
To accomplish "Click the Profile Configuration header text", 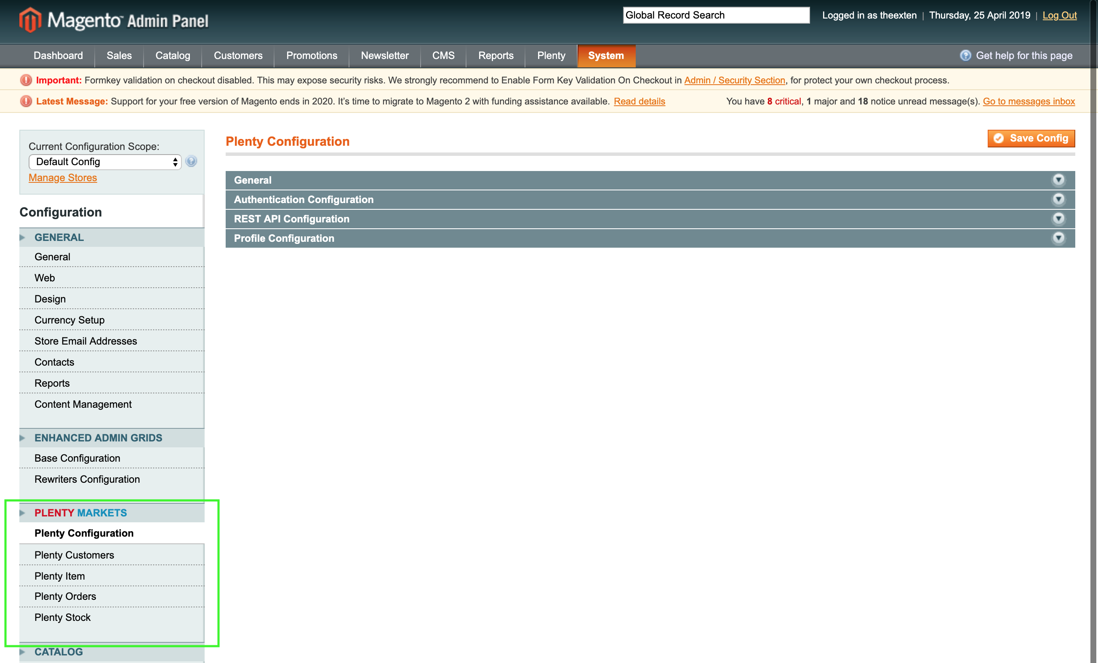I will coord(284,238).
